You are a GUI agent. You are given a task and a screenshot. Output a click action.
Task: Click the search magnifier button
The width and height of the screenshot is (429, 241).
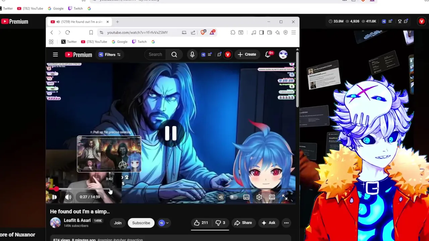[x=174, y=55]
